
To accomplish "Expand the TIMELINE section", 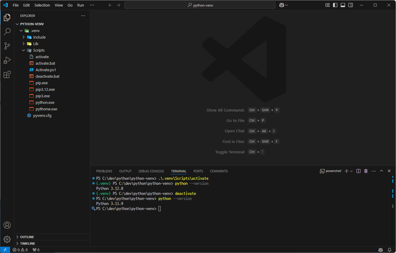I will [52, 244].
